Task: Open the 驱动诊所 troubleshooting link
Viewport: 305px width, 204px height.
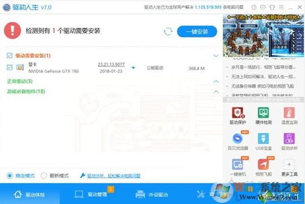Action: (x=114, y=176)
